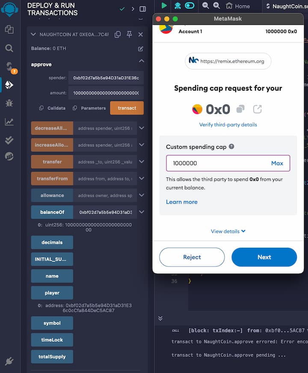Expand the decreaseAllowance function inputs
The image size is (308, 373).
(142, 128)
